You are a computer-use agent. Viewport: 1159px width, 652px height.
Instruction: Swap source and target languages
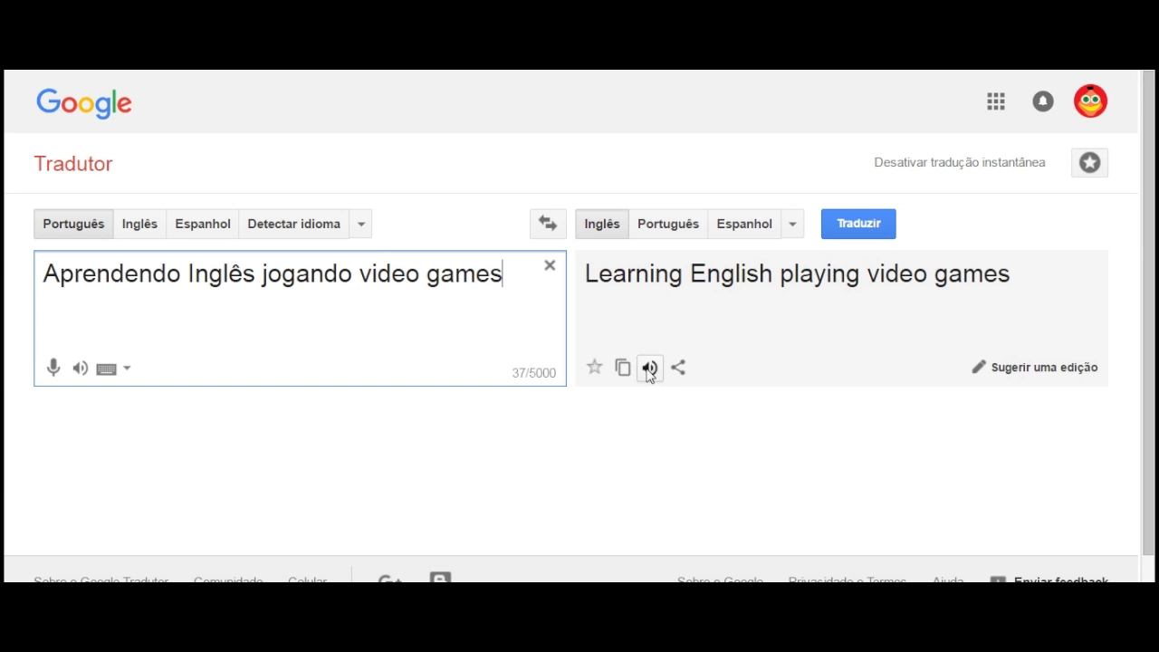pos(548,224)
